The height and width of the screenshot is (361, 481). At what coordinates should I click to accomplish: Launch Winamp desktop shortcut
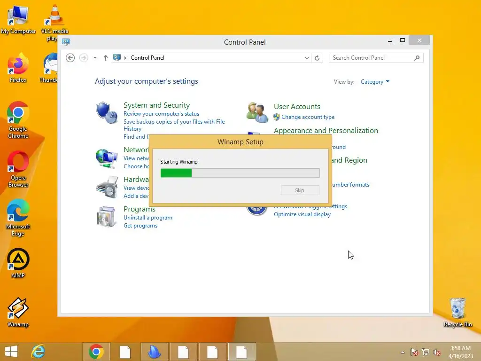(18, 312)
